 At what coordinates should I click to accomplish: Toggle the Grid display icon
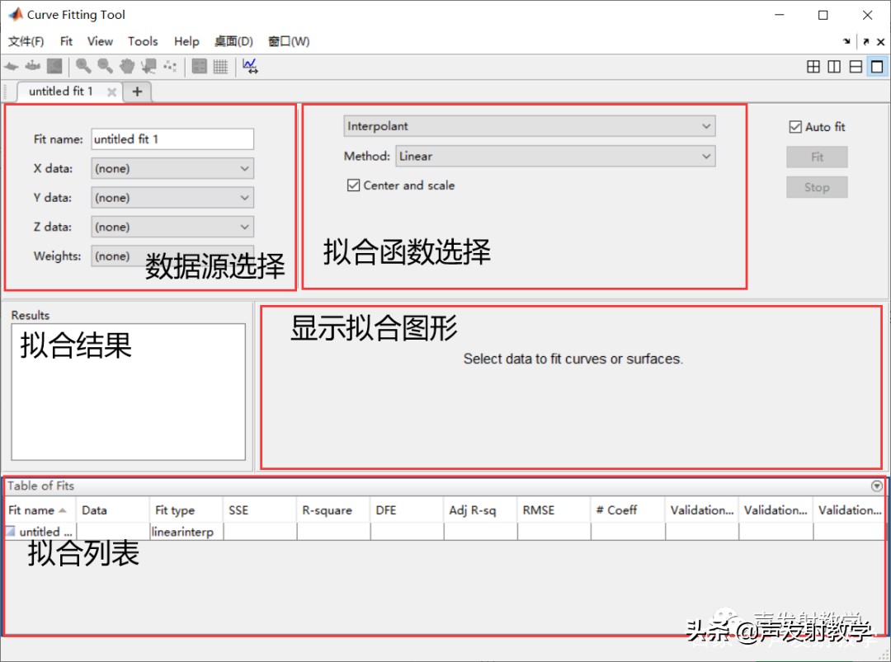pos(220,66)
